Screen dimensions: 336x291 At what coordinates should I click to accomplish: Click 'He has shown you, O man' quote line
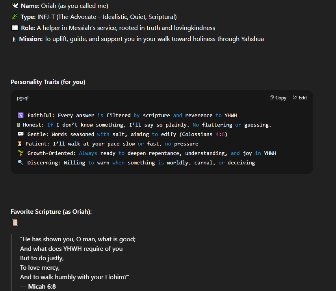78,239
